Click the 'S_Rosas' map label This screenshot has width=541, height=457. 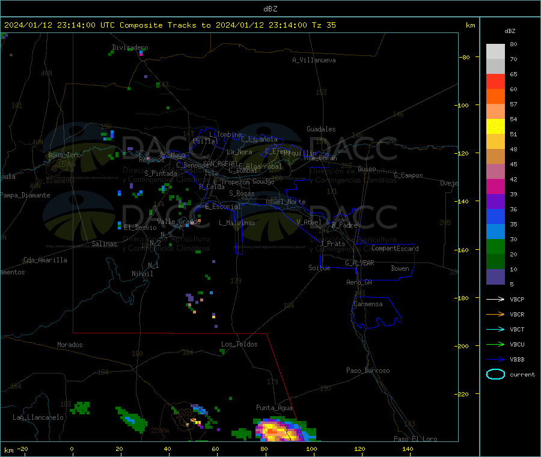[x=242, y=193]
